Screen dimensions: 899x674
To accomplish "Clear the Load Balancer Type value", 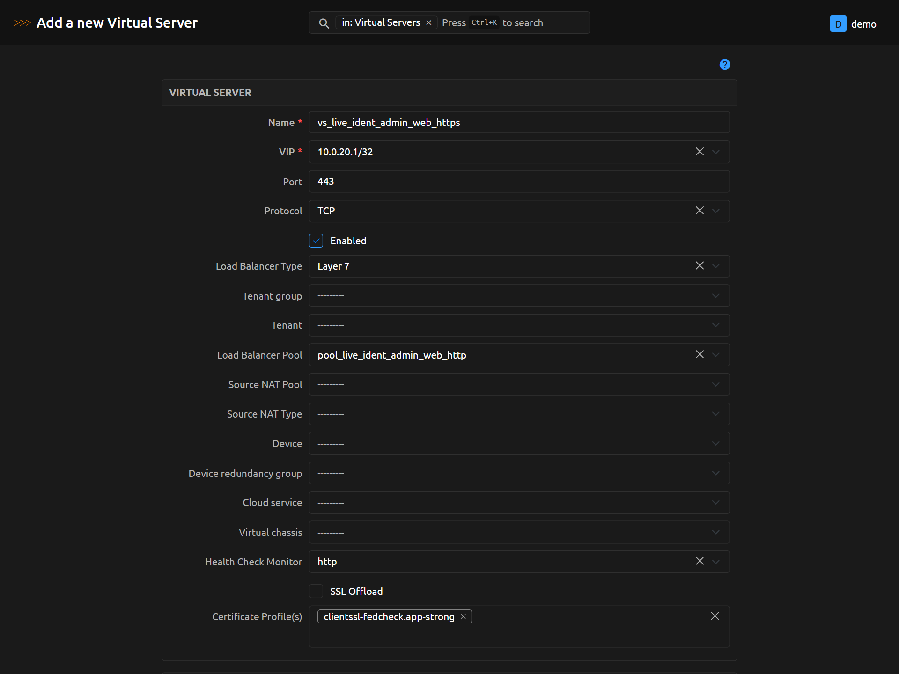I will coord(700,266).
